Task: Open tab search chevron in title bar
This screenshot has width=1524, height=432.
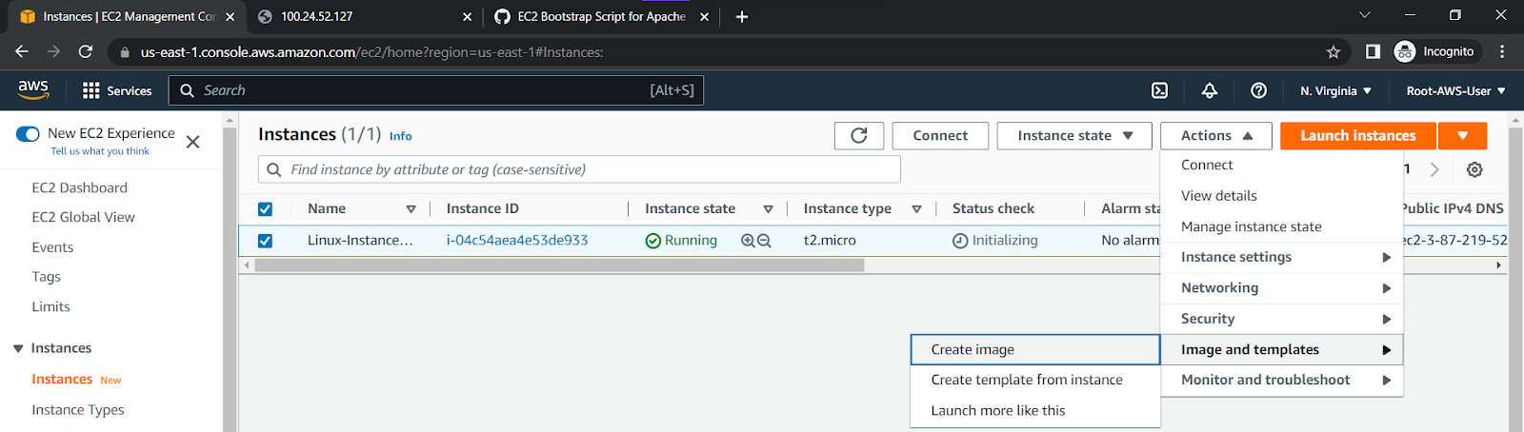Action: coord(1364,15)
